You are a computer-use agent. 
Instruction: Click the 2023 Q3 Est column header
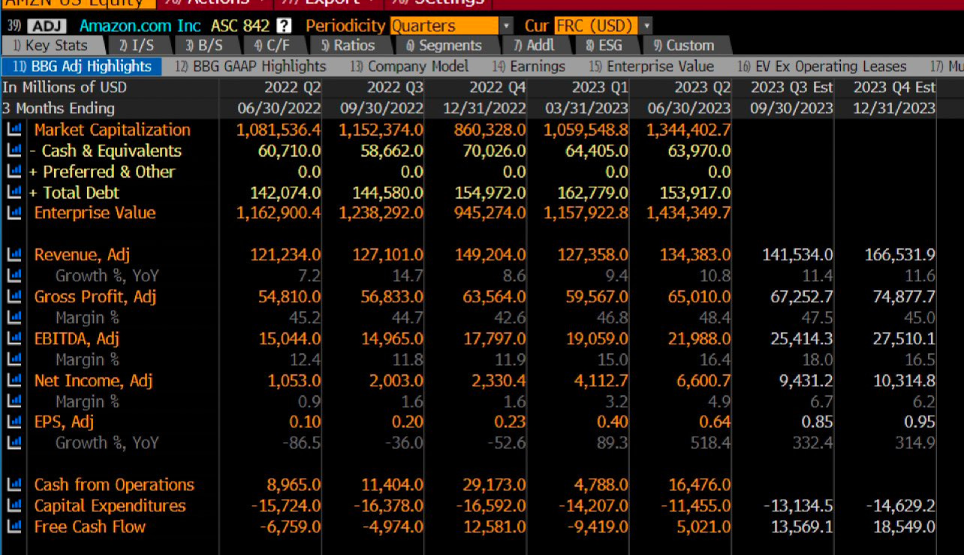pos(791,88)
